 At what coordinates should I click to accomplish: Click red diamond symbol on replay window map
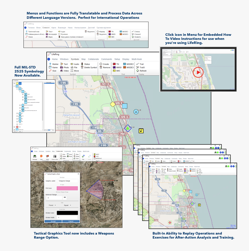click(x=170, y=222)
